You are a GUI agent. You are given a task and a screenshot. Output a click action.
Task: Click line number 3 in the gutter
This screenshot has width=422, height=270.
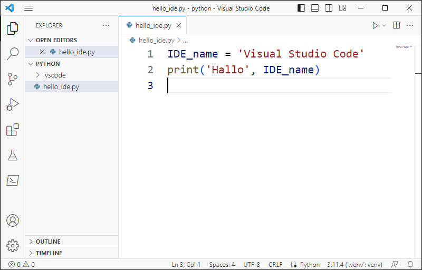[x=150, y=86]
